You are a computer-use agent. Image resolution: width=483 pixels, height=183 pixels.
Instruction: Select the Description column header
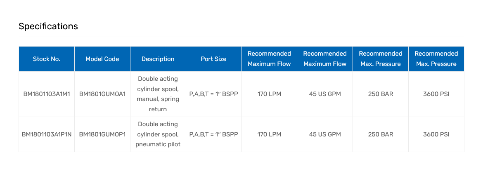pyautogui.click(x=158, y=59)
